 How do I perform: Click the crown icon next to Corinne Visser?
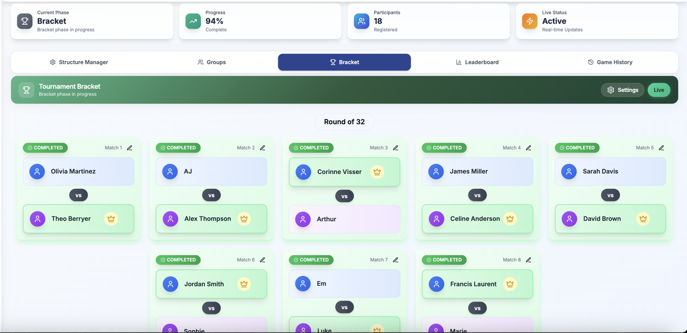click(x=377, y=172)
